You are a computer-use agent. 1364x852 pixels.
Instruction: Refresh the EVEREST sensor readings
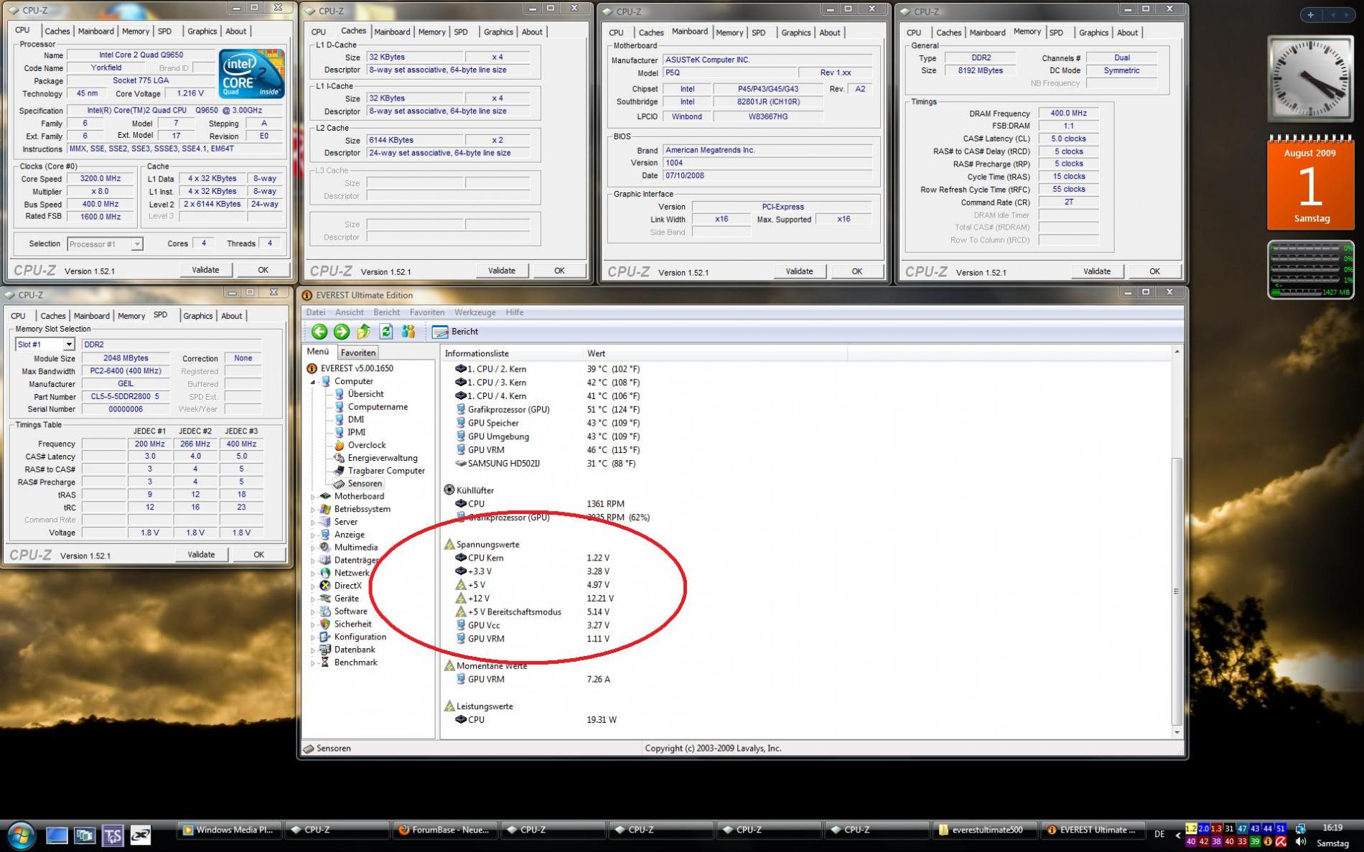(x=386, y=331)
